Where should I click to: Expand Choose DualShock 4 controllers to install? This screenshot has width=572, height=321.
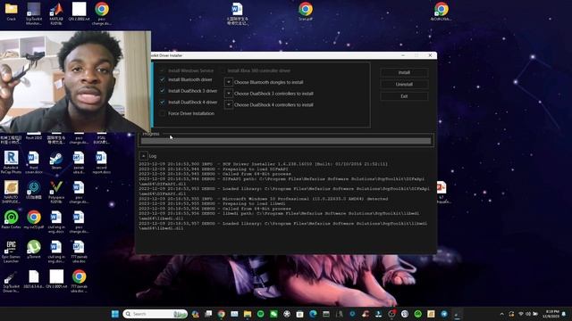(x=229, y=105)
